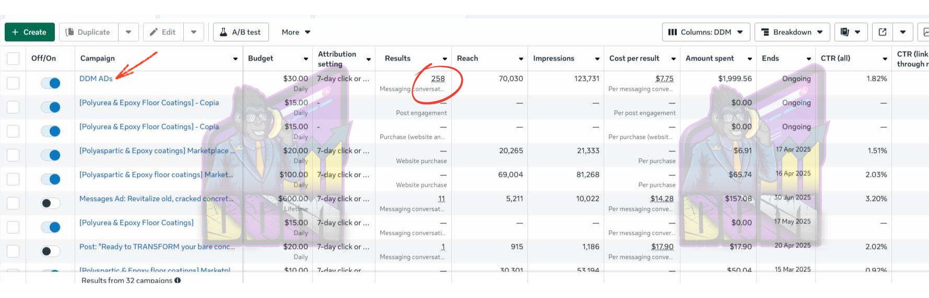929x298 pixels.
Task: Click the Edit pencil button
Action: [x=163, y=32]
